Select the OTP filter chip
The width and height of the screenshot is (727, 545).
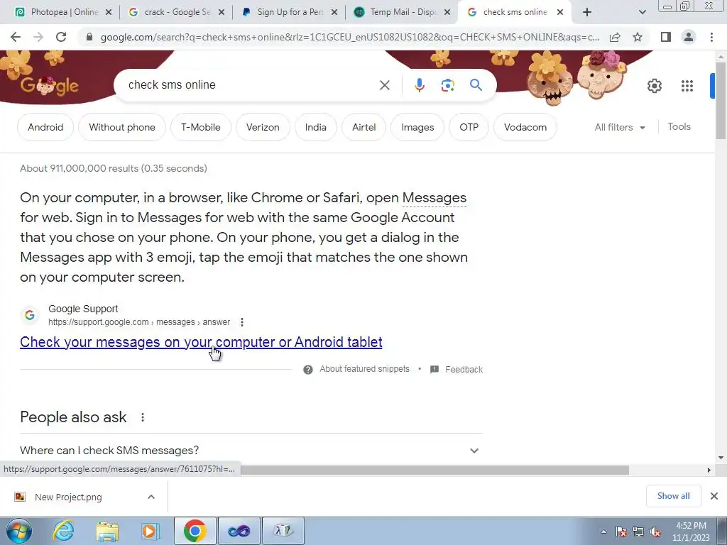coord(469,127)
